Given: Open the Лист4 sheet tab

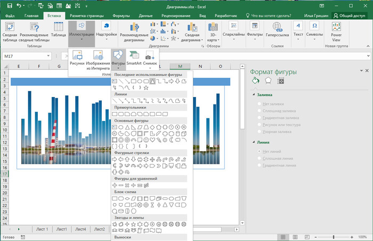Looking at the screenshot, I should point(80,229).
